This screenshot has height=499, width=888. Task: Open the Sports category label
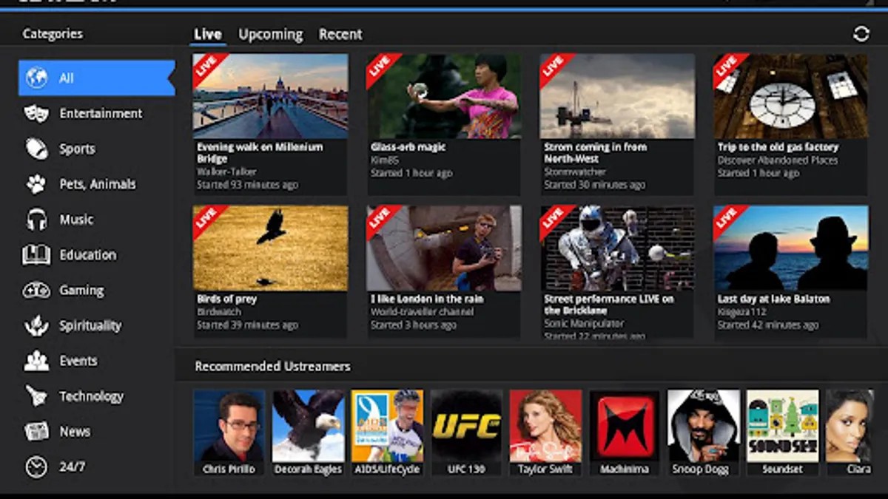click(x=78, y=149)
